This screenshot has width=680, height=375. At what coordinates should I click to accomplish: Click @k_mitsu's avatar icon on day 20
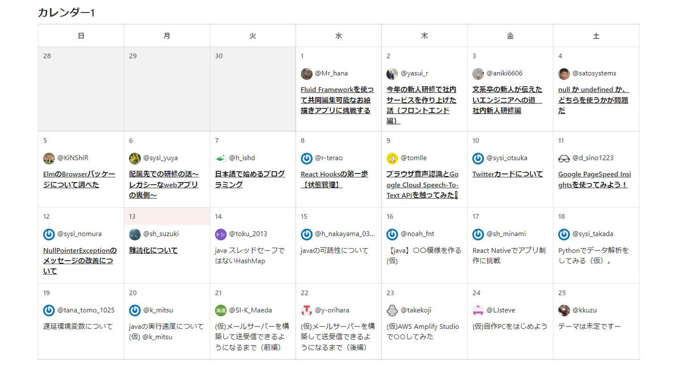point(135,310)
